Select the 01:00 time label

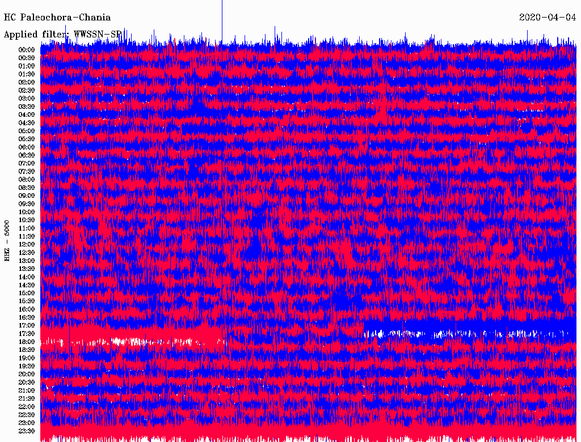coord(27,66)
